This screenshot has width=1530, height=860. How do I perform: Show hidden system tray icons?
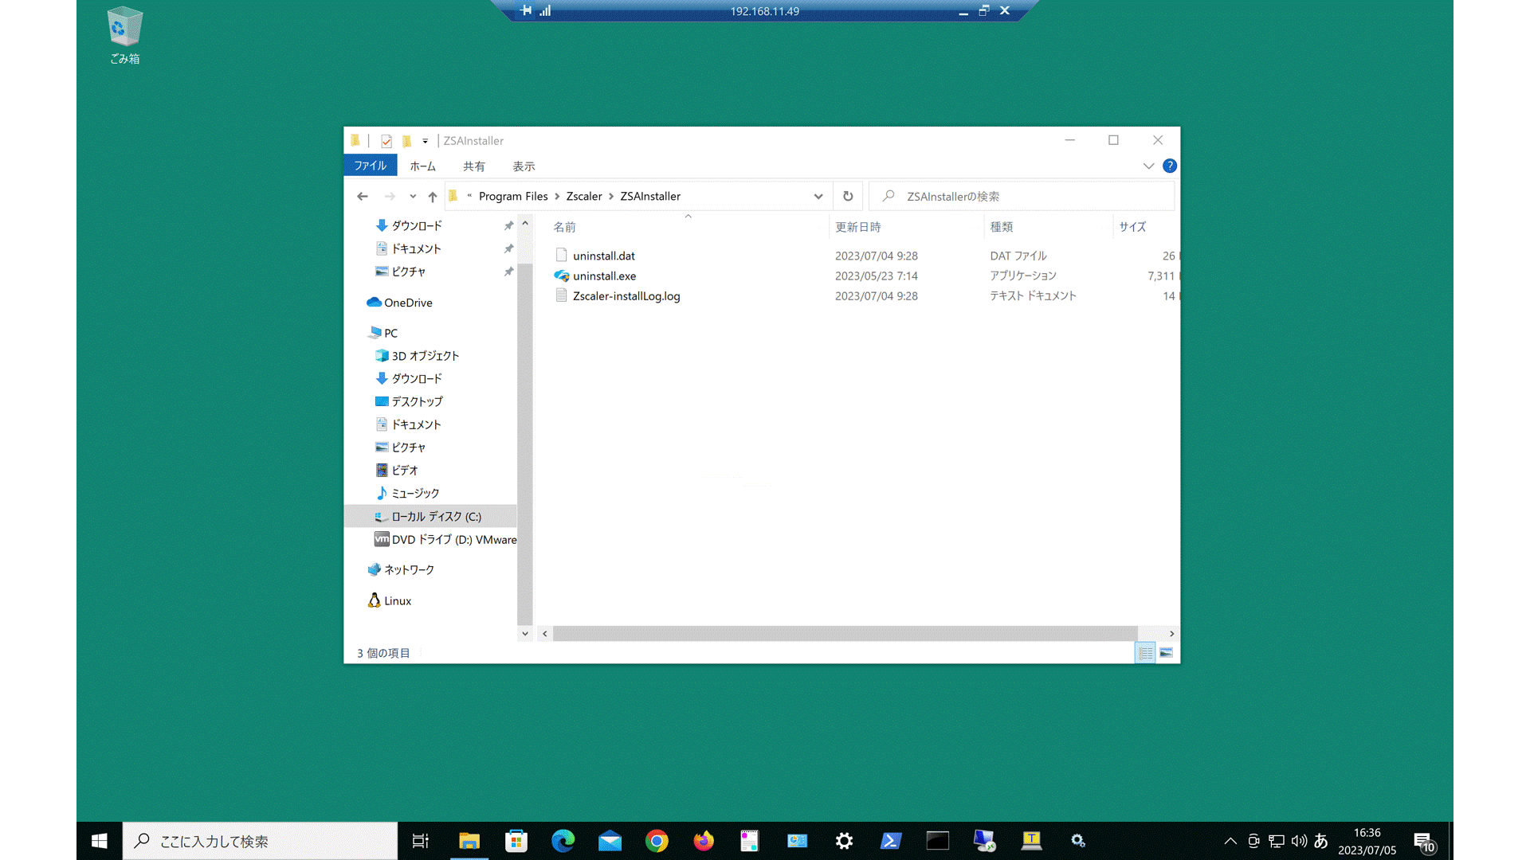point(1230,841)
